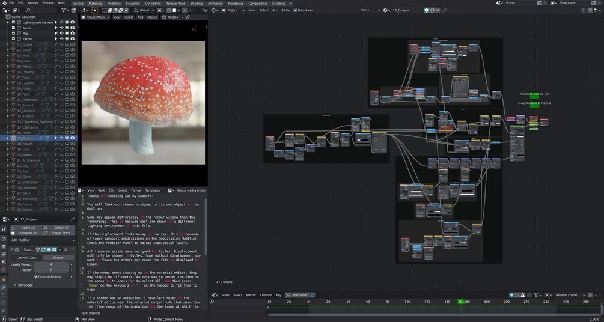The width and height of the screenshot is (604, 322).
Task: Open the File menu
Action: click(11, 3)
